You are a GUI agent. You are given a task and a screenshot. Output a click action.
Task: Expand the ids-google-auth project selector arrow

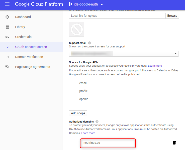102,4
